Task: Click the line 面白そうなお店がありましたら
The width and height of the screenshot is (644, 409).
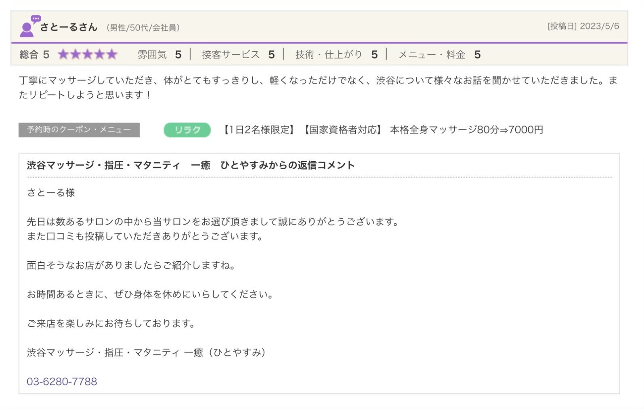Action: 132,265
